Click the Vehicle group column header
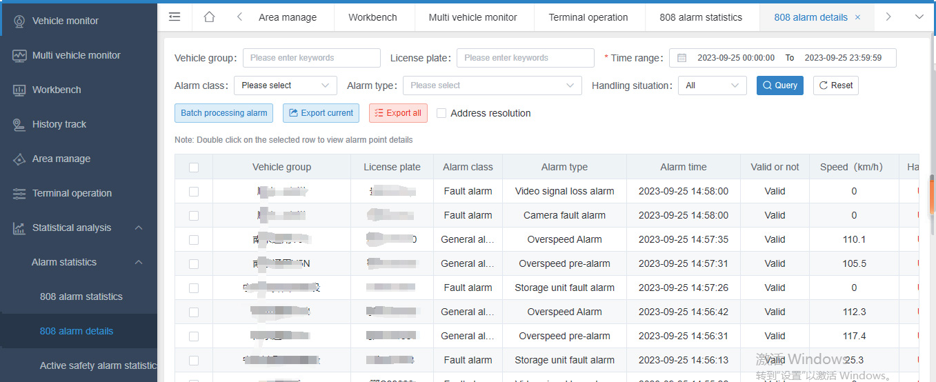Viewport: 936px width, 382px height. [x=281, y=167]
